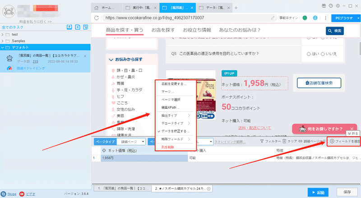
Task: Close the ノスポール鎮咳カプセル bottom tab
Action: [x=208, y=189]
